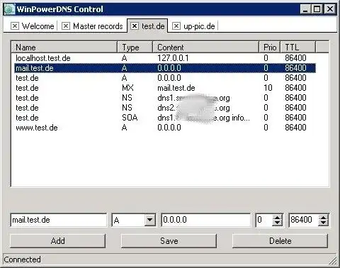The width and height of the screenshot is (340, 268).
Task: Click the content input field showing 0.0.0.0
Action: point(205,220)
